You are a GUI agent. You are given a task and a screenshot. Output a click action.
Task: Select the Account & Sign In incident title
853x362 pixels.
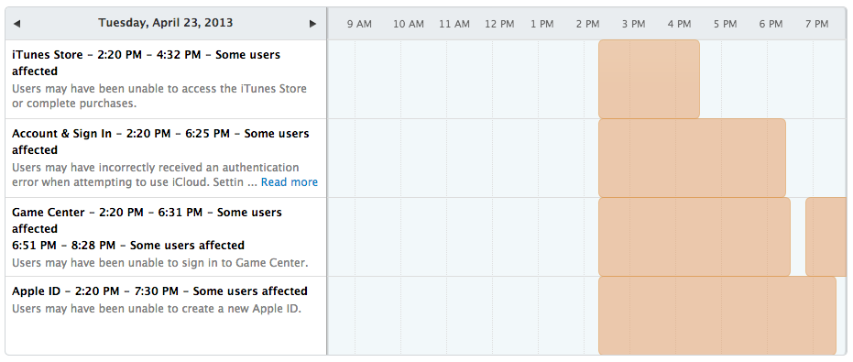[160, 141]
